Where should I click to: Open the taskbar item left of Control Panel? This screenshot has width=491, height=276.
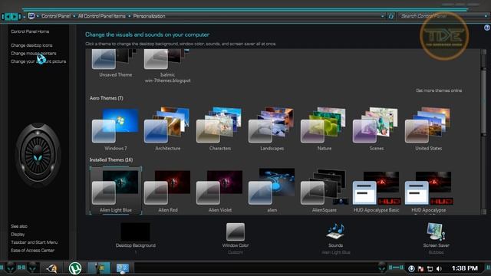pos(99,268)
